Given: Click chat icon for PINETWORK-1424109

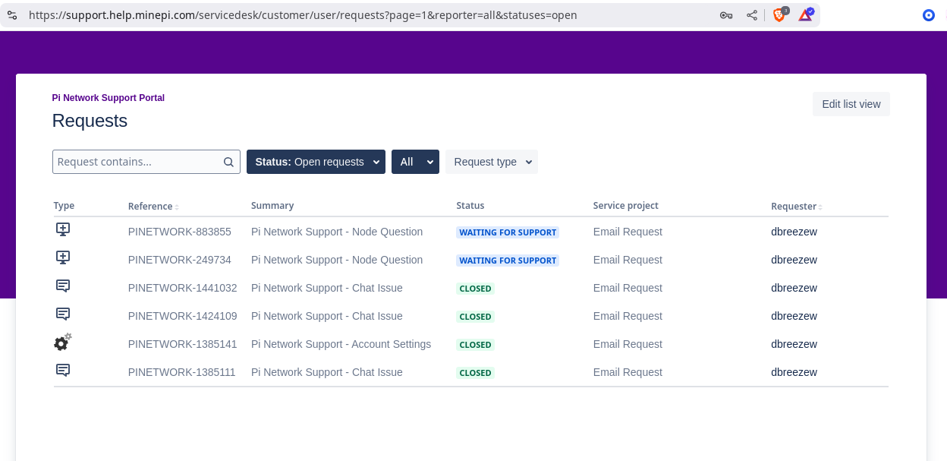Looking at the screenshot, I should (x=63, y=314).
